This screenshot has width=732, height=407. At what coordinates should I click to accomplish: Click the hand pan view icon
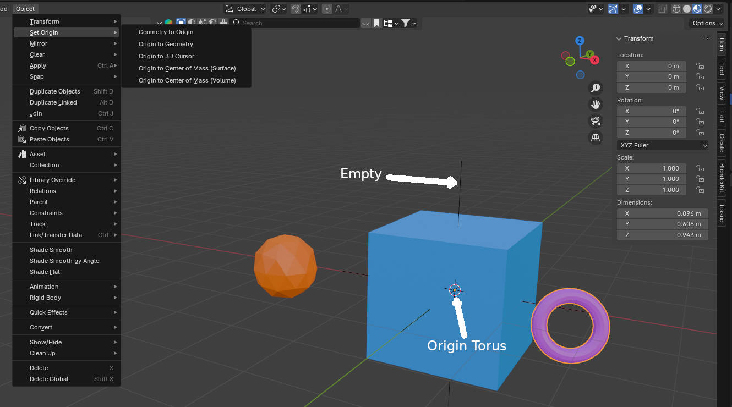click(x=595, y=105)
